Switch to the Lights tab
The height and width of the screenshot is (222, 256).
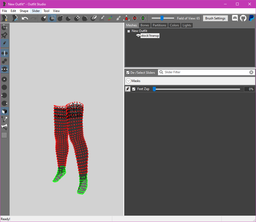coord(187,25)
